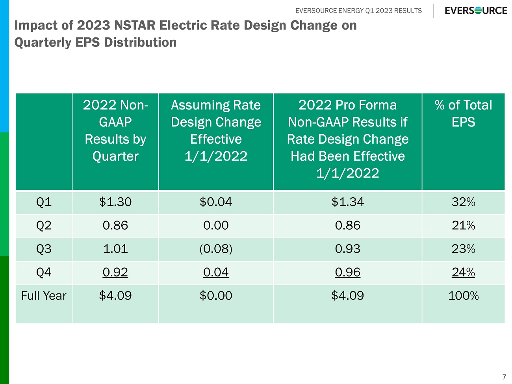Image resolution: width=512 pixels, height=384 pixels.
Task: Select the Full Year row label
Action: [x=44, y=296]
